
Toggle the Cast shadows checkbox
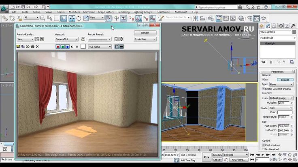pyautogui.click(x=263, y=145)
